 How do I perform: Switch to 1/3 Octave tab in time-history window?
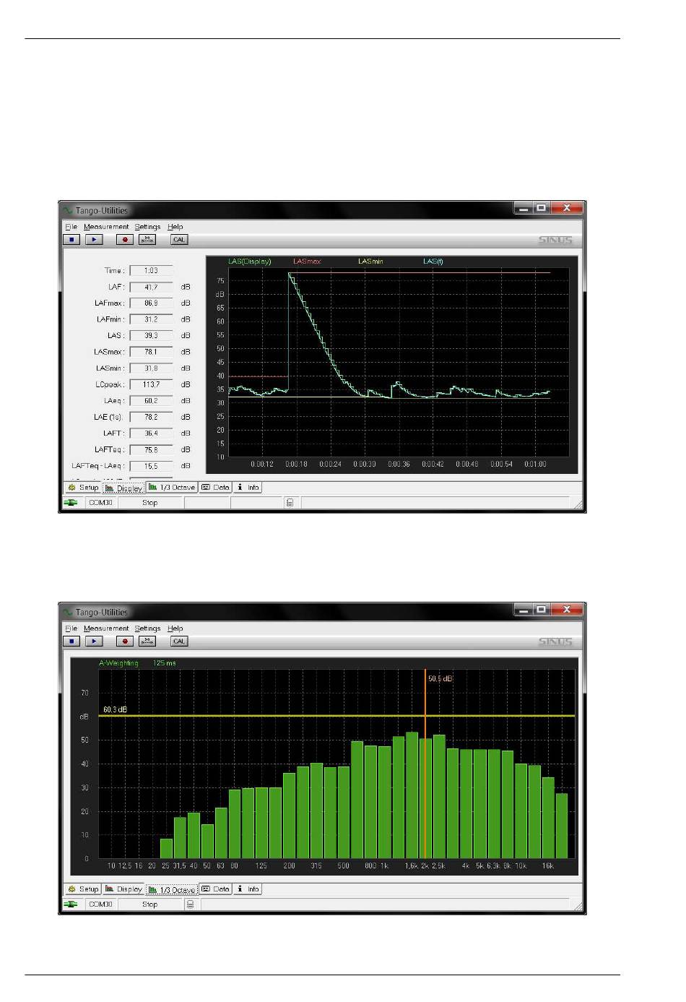(x=172, y=487)
